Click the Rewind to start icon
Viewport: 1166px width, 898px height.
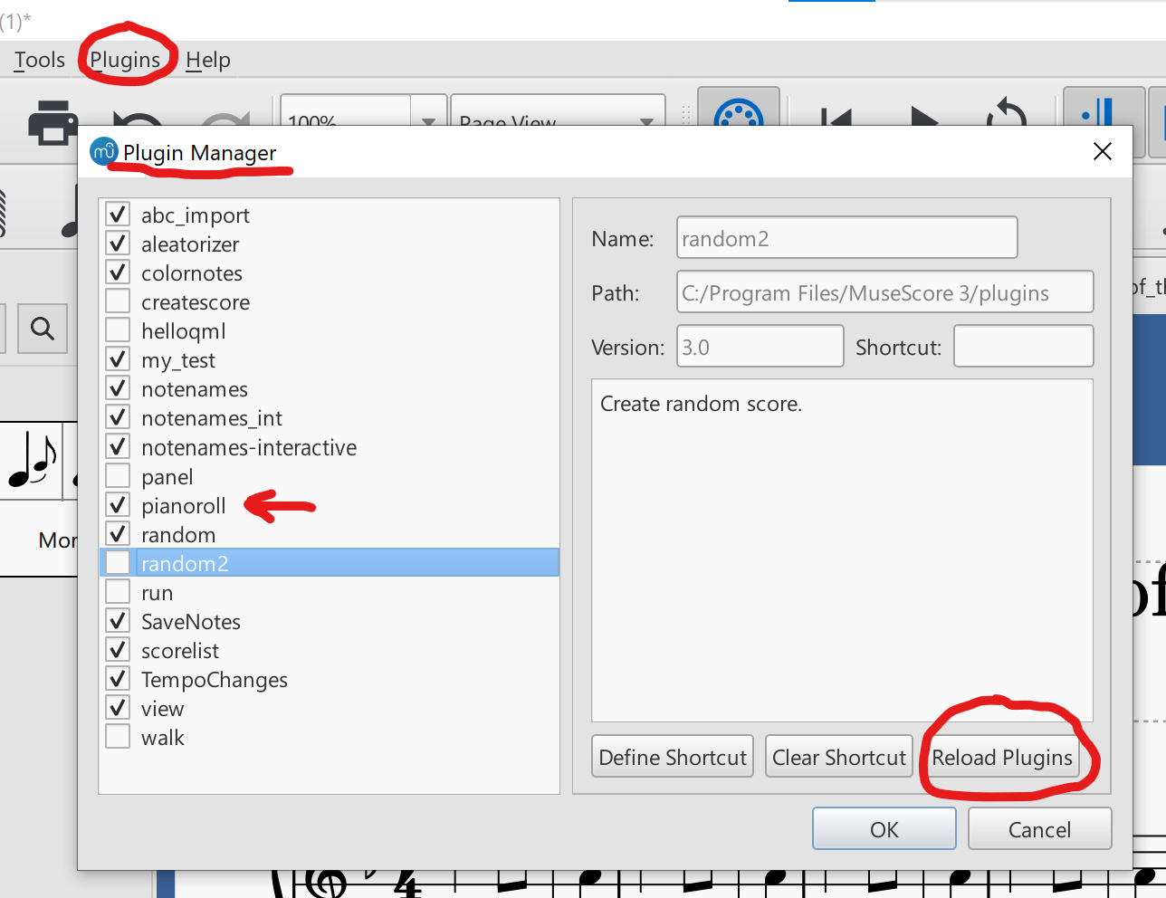pos(837,116)
